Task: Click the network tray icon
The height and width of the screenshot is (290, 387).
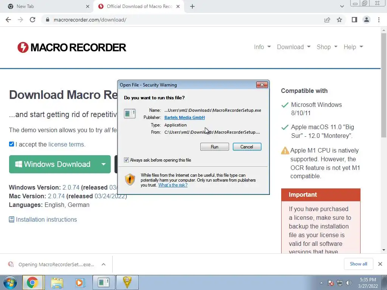Action: [340, 283]
